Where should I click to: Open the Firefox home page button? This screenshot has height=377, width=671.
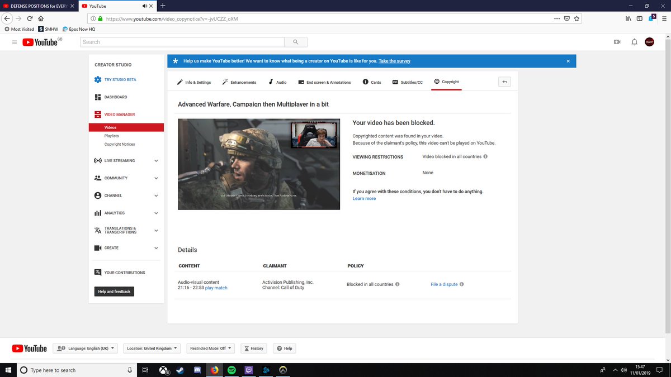[41, 18]
